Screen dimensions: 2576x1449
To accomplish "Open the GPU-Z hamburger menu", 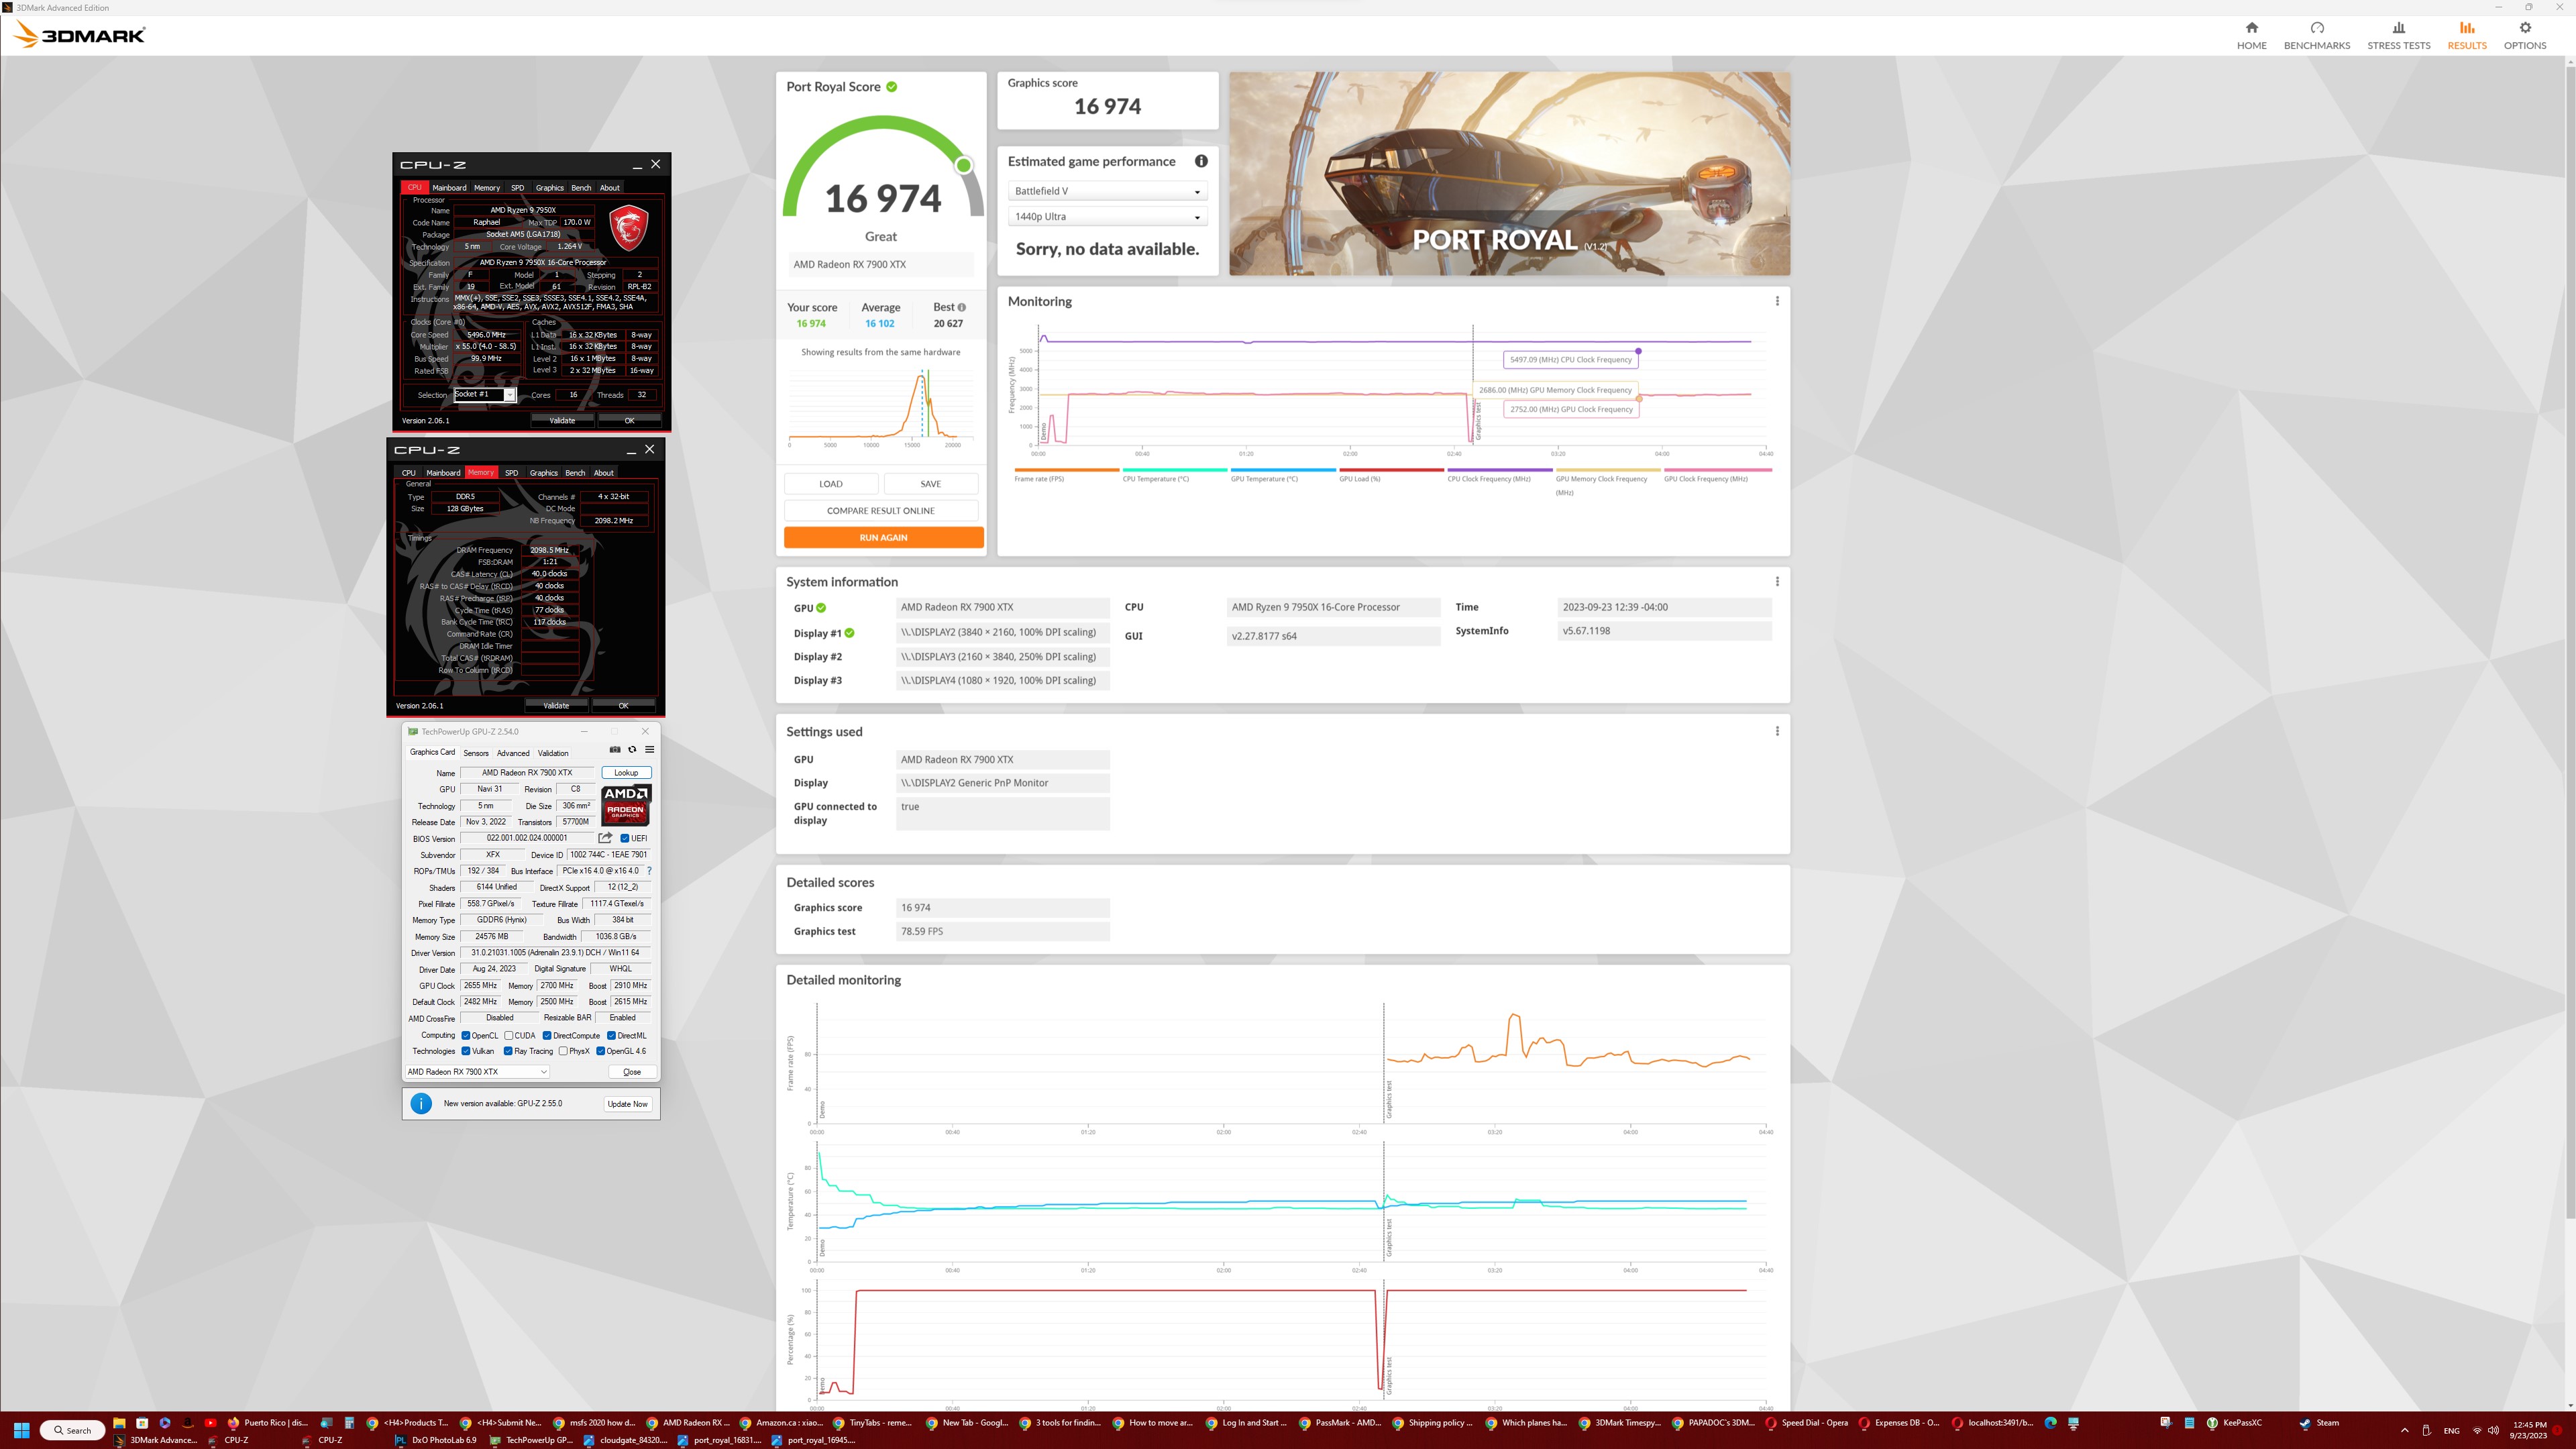I will pyautogui.click(x=649, y=750).
